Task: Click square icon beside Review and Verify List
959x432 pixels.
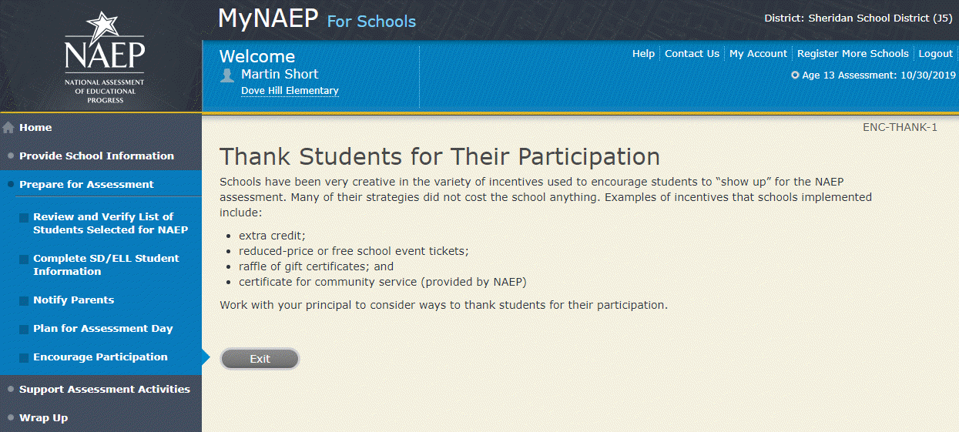Action: click(24, 218)
